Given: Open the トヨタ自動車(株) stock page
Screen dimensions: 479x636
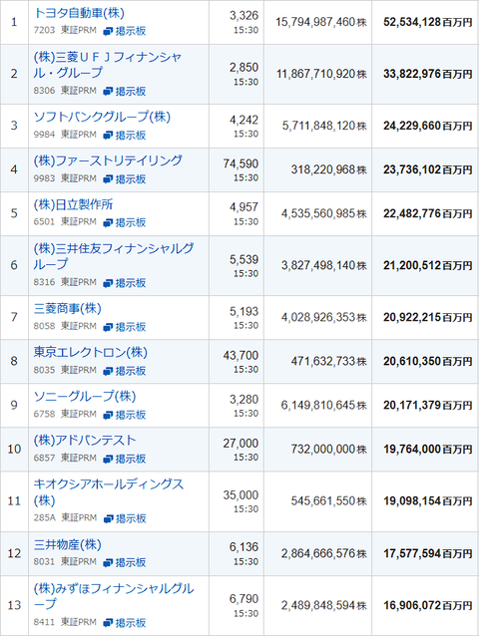Looking at the screenshot, I should pyautogui.click(x=79, y=13).
